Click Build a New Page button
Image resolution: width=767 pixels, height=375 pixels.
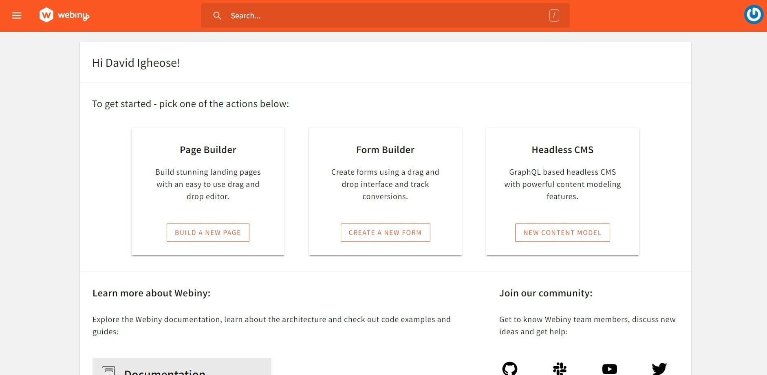coord(208,232)
